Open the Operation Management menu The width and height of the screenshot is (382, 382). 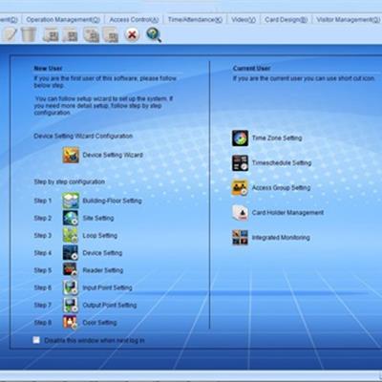(63, 20)
